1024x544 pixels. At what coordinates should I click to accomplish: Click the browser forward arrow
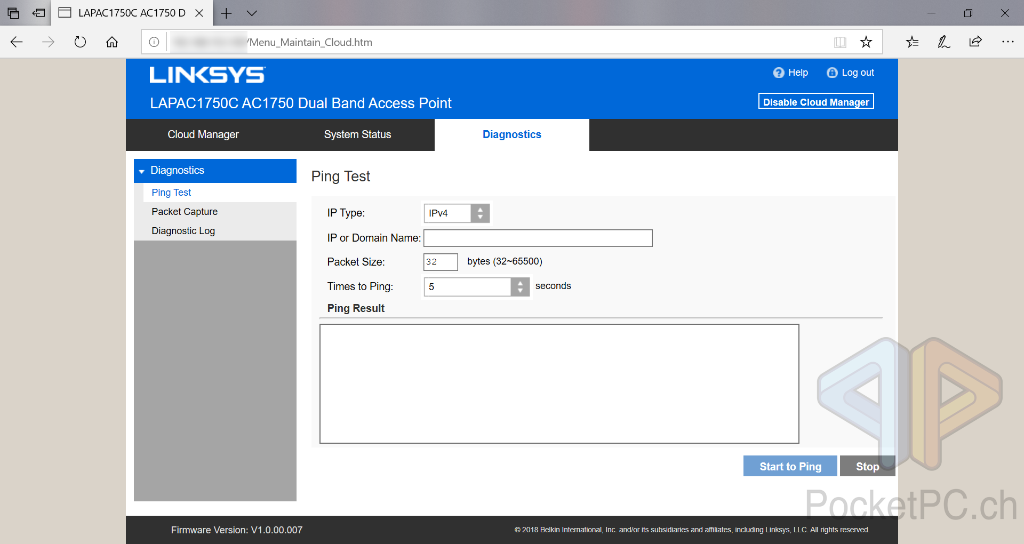coord(48,42)
